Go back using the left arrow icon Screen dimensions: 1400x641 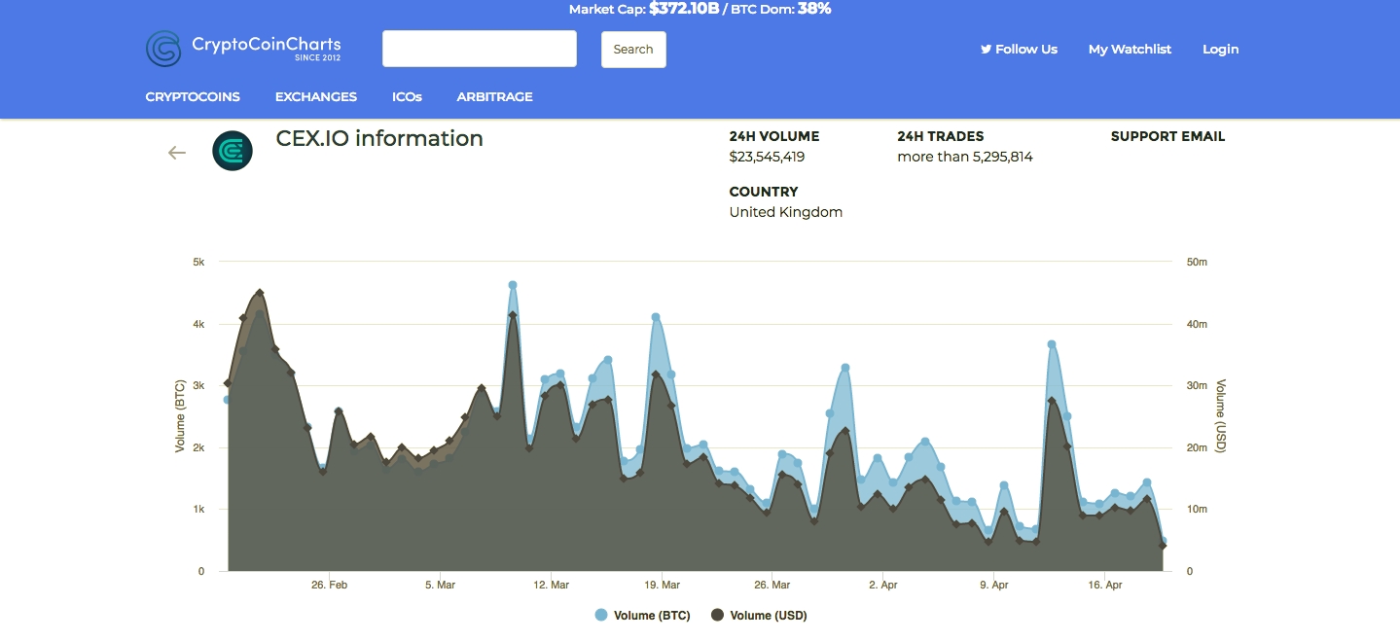[176, 152]
